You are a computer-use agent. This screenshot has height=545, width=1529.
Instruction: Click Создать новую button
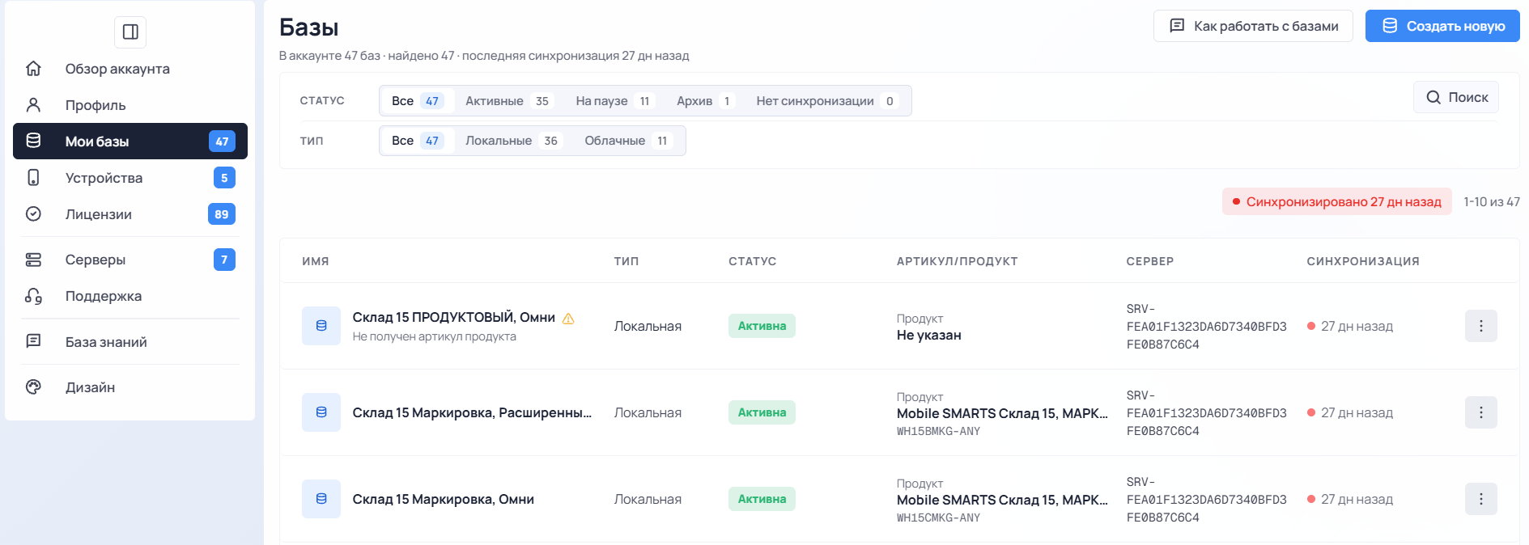[1442, 26]
